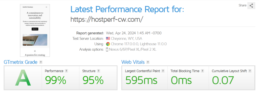Click the mobile device icon
The width and height of the screenshot is (259, 97).
click(x=107, y=49)
